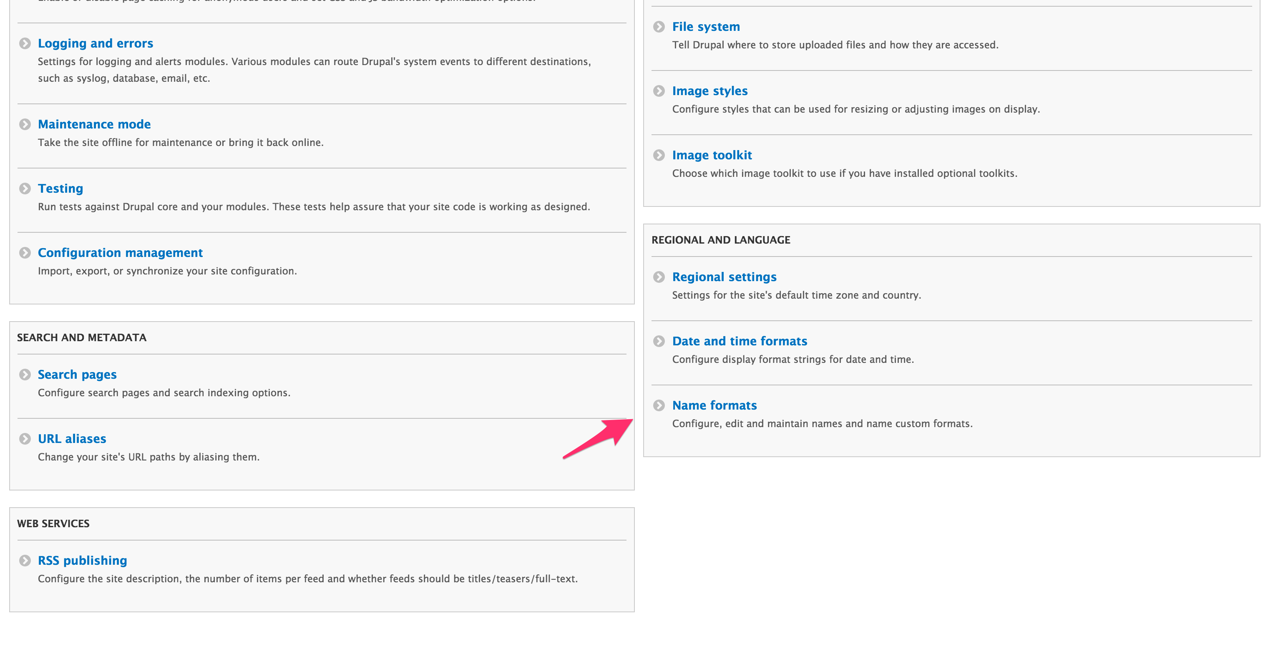Open the Date and time formats chevron icon

(x=659, y=341)
